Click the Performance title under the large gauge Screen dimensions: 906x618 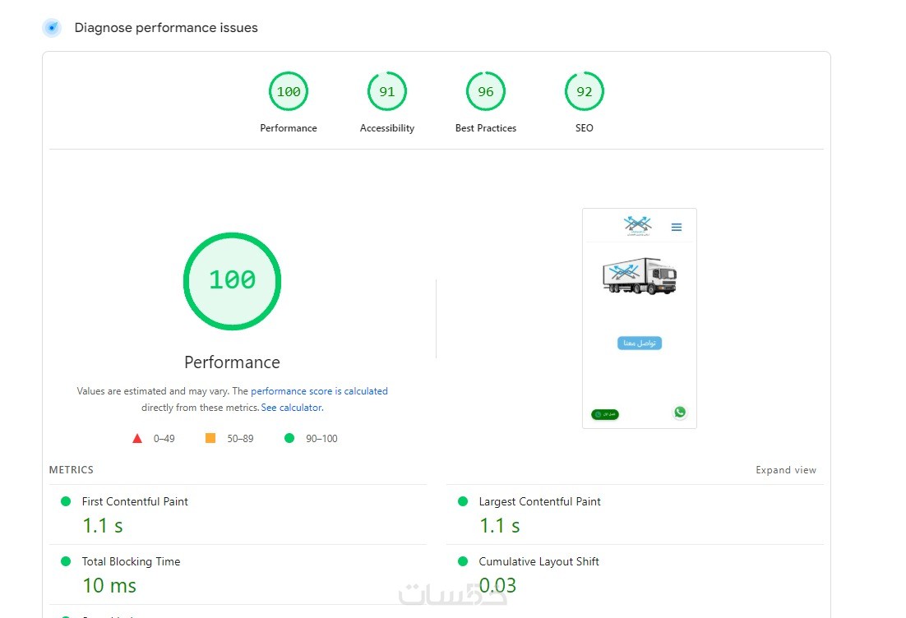[x=233, y=362]
